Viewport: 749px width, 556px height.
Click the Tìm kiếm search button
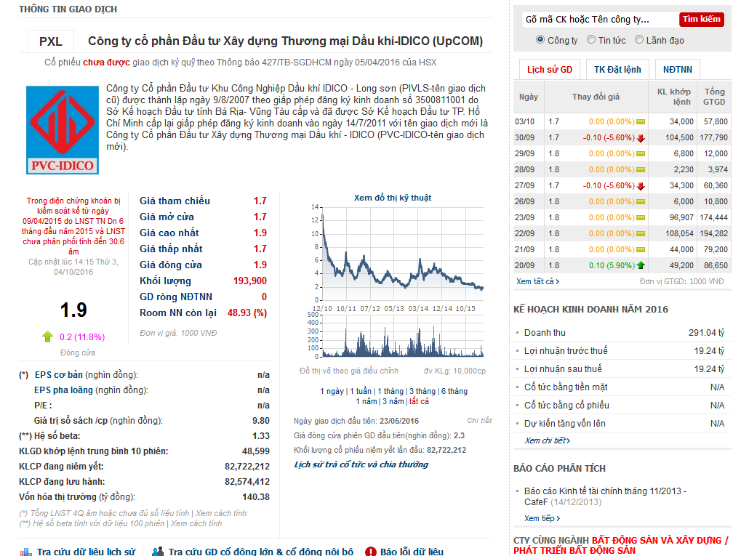(x=701, y=19)
